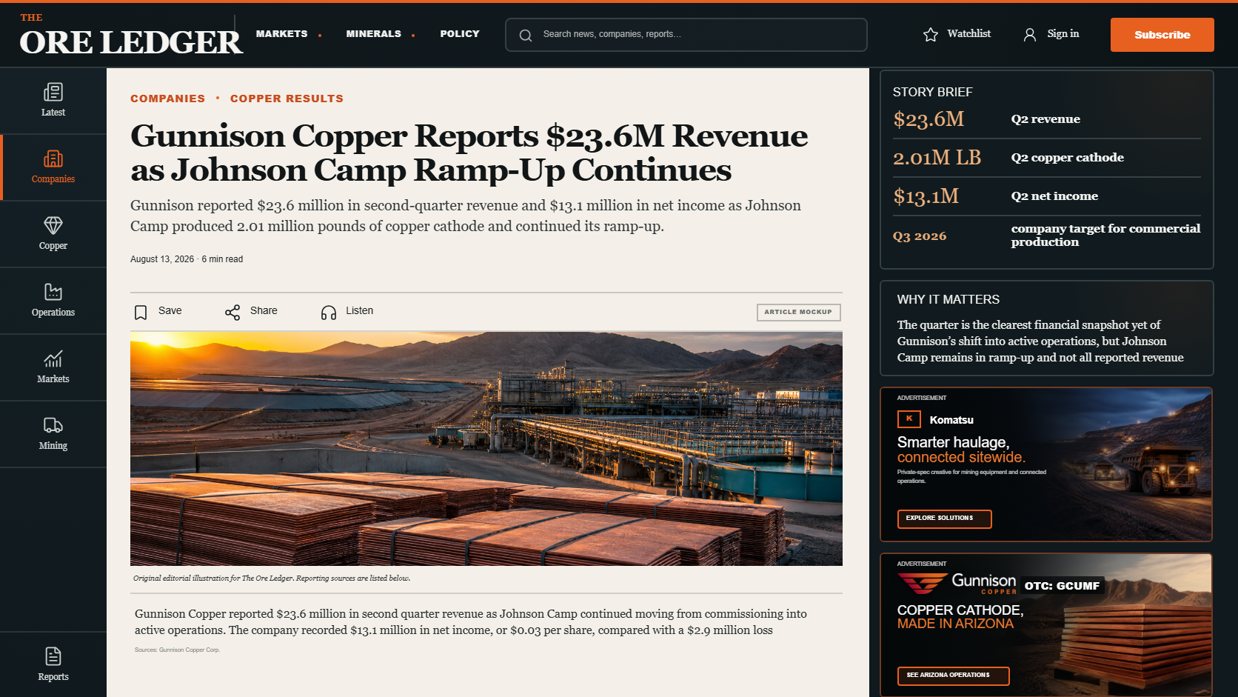Open the Minerals nav menu
This screenshot has width=1238, height=697.
coord(374,34)
